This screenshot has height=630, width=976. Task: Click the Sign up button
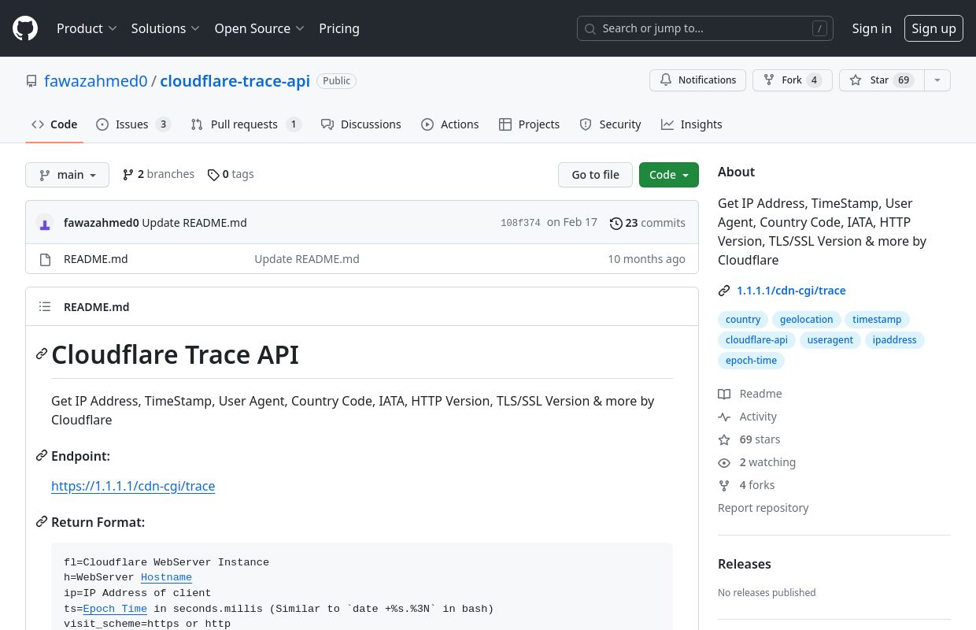[x=933, y=28]
